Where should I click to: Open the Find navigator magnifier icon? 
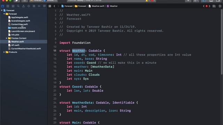pos(18,6)
